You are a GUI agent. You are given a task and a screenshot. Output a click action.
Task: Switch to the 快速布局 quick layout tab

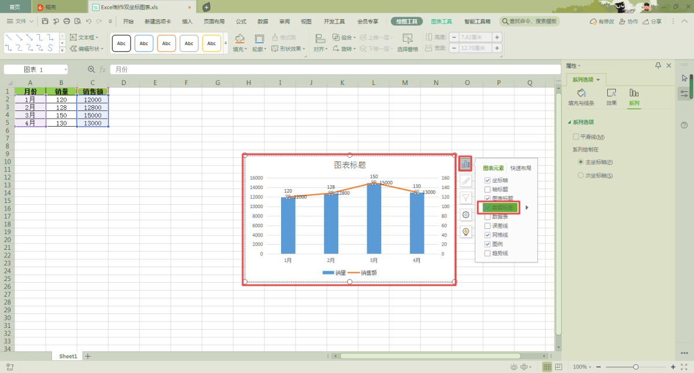pyautogui.click(x=520, y=168)
